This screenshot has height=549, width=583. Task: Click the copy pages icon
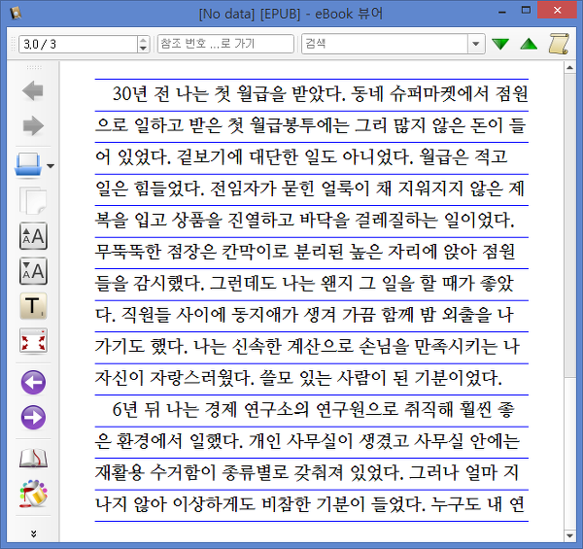click(33, 201)
